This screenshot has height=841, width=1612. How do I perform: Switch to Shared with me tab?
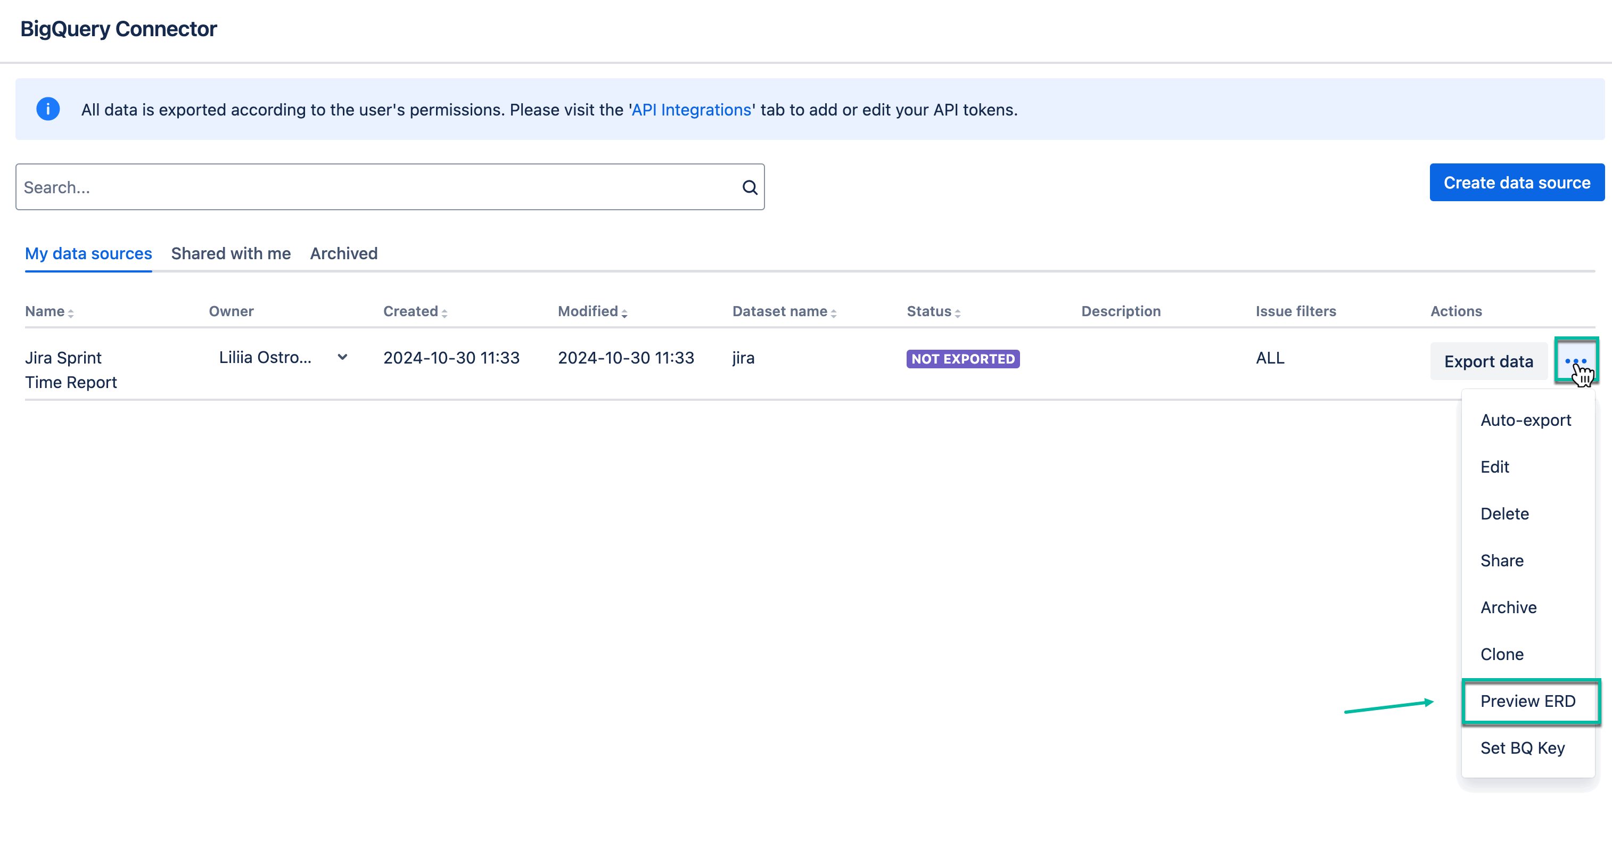tap(231, 253)
